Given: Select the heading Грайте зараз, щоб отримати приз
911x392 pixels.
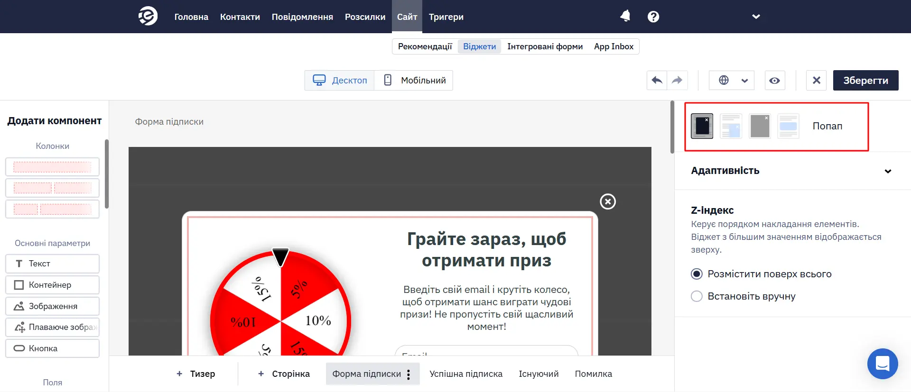Looking at the screenshot, I should (486, 249).
